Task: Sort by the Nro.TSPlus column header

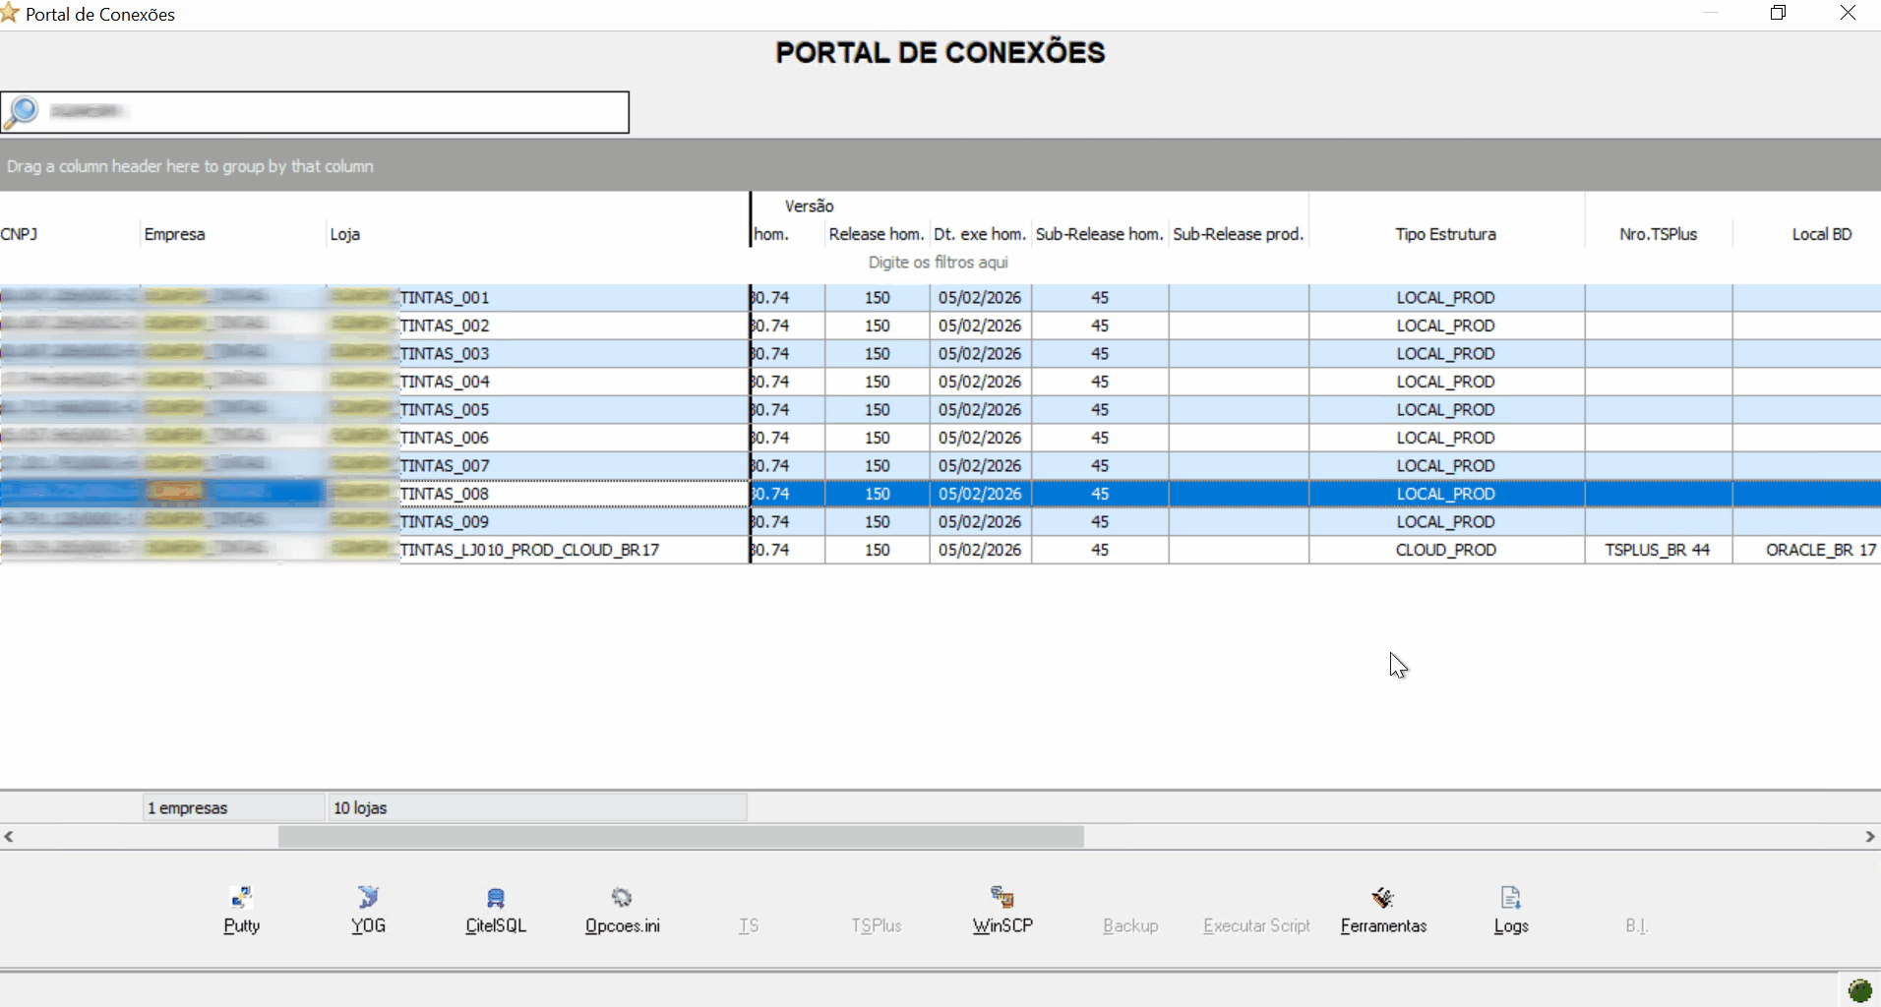Action: [x=1658, y=234]
